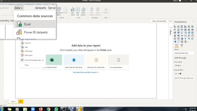The image size is (197, 111).
Task: Select the Waterfall chart visual
Action: click(175, 33)
